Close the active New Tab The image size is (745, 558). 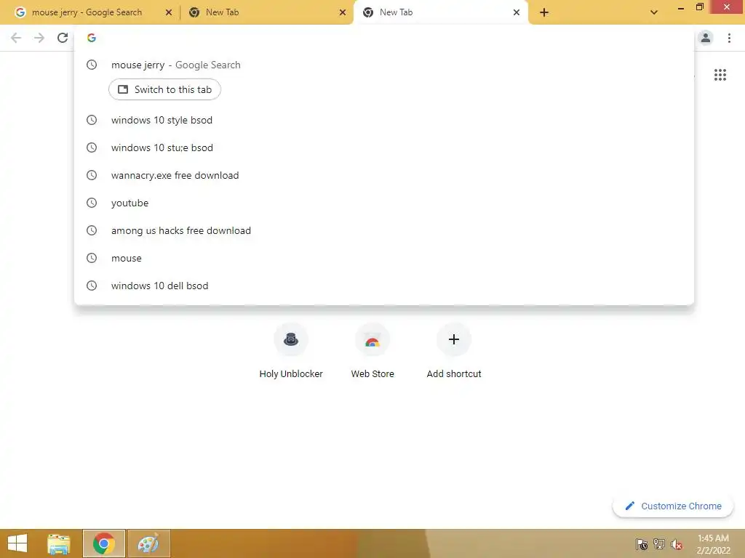pos(517,12)
